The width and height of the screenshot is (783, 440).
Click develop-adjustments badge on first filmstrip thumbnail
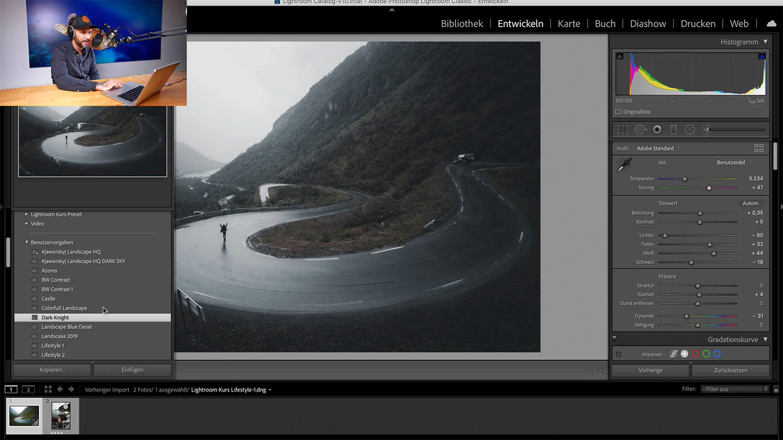[35, 422]
